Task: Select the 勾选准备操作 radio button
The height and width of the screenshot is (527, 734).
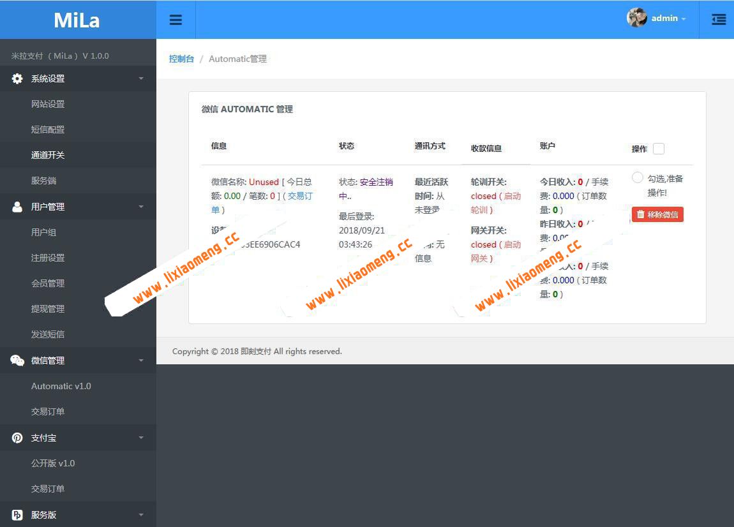Action: 638,177
